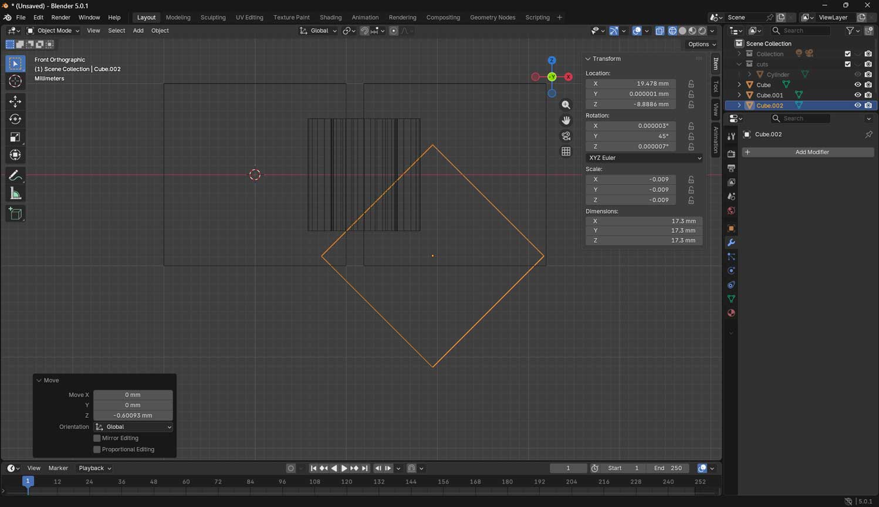This screenshot has width=879, height=507.
Task: Select the Rotate tool
Action: click(15, 119)
